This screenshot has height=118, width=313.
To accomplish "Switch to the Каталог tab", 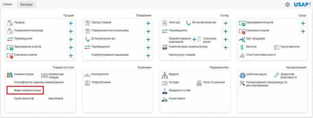I will point(27,5).
